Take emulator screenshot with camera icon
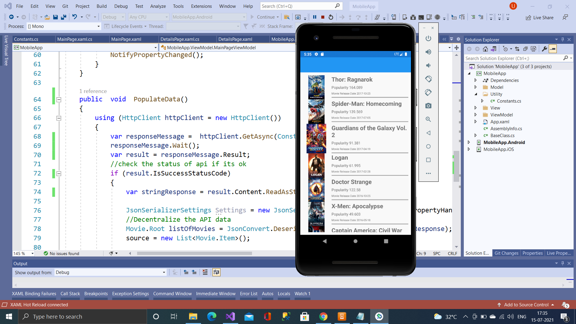This screenshot has width=576, height=324. (428, 106)
